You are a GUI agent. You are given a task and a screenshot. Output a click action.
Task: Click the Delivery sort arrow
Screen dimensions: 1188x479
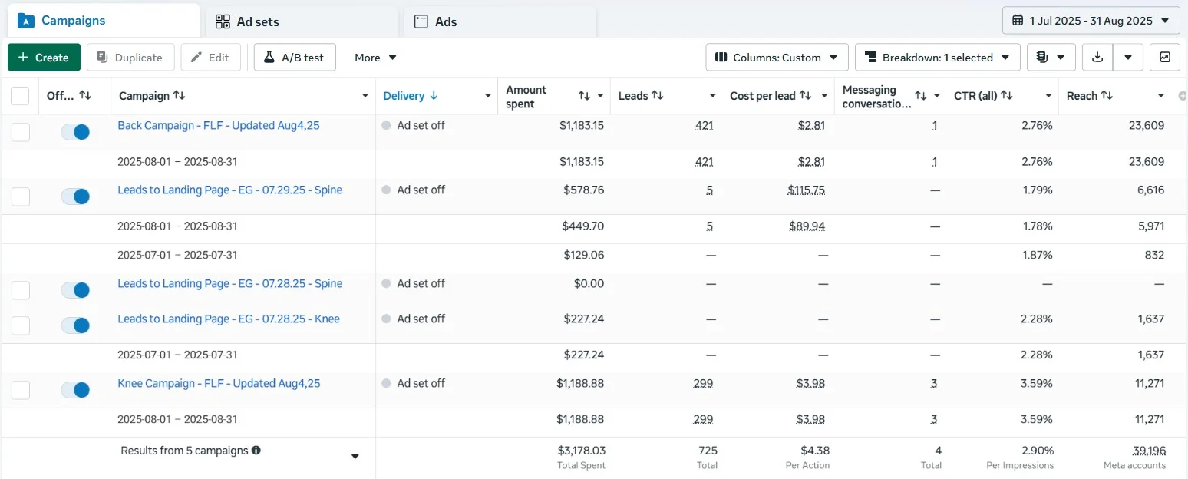(x=434, y=95)
